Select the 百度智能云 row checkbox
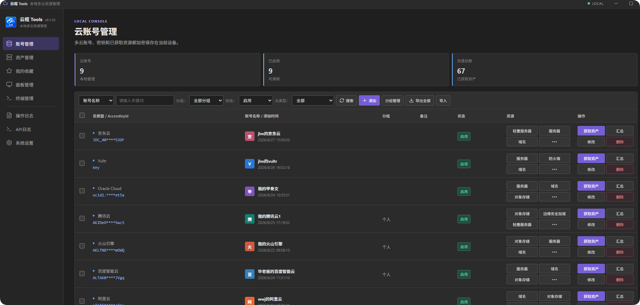The height and width of the screenshot is (305, 640). click(82, 273)
